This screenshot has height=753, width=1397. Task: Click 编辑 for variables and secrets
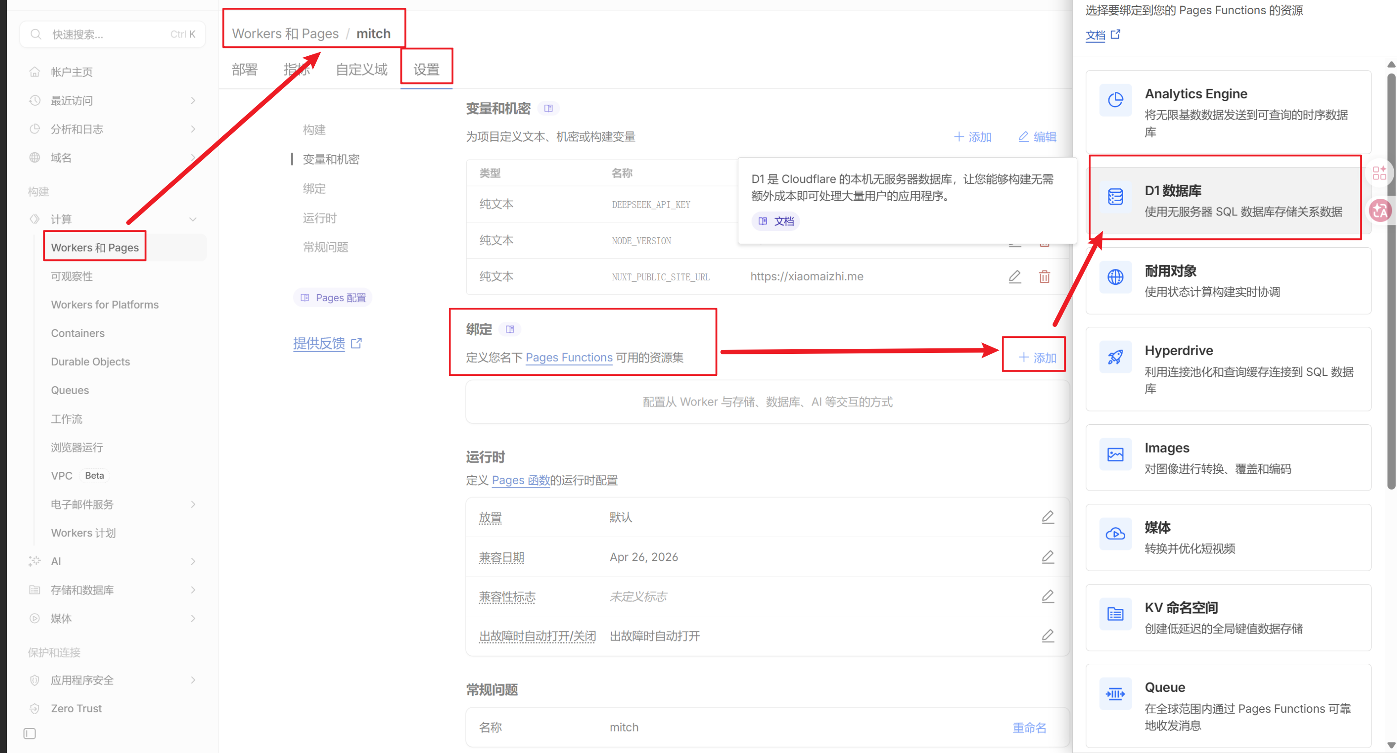coord(1037,137)
